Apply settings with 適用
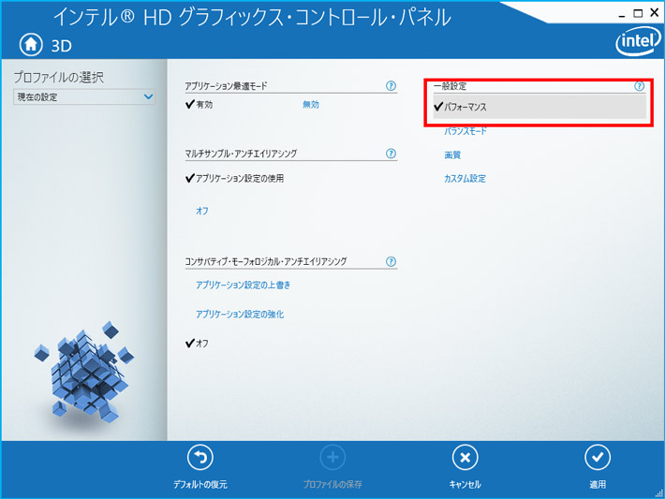Viewport: 665px width, 499px height. (598, 466)
